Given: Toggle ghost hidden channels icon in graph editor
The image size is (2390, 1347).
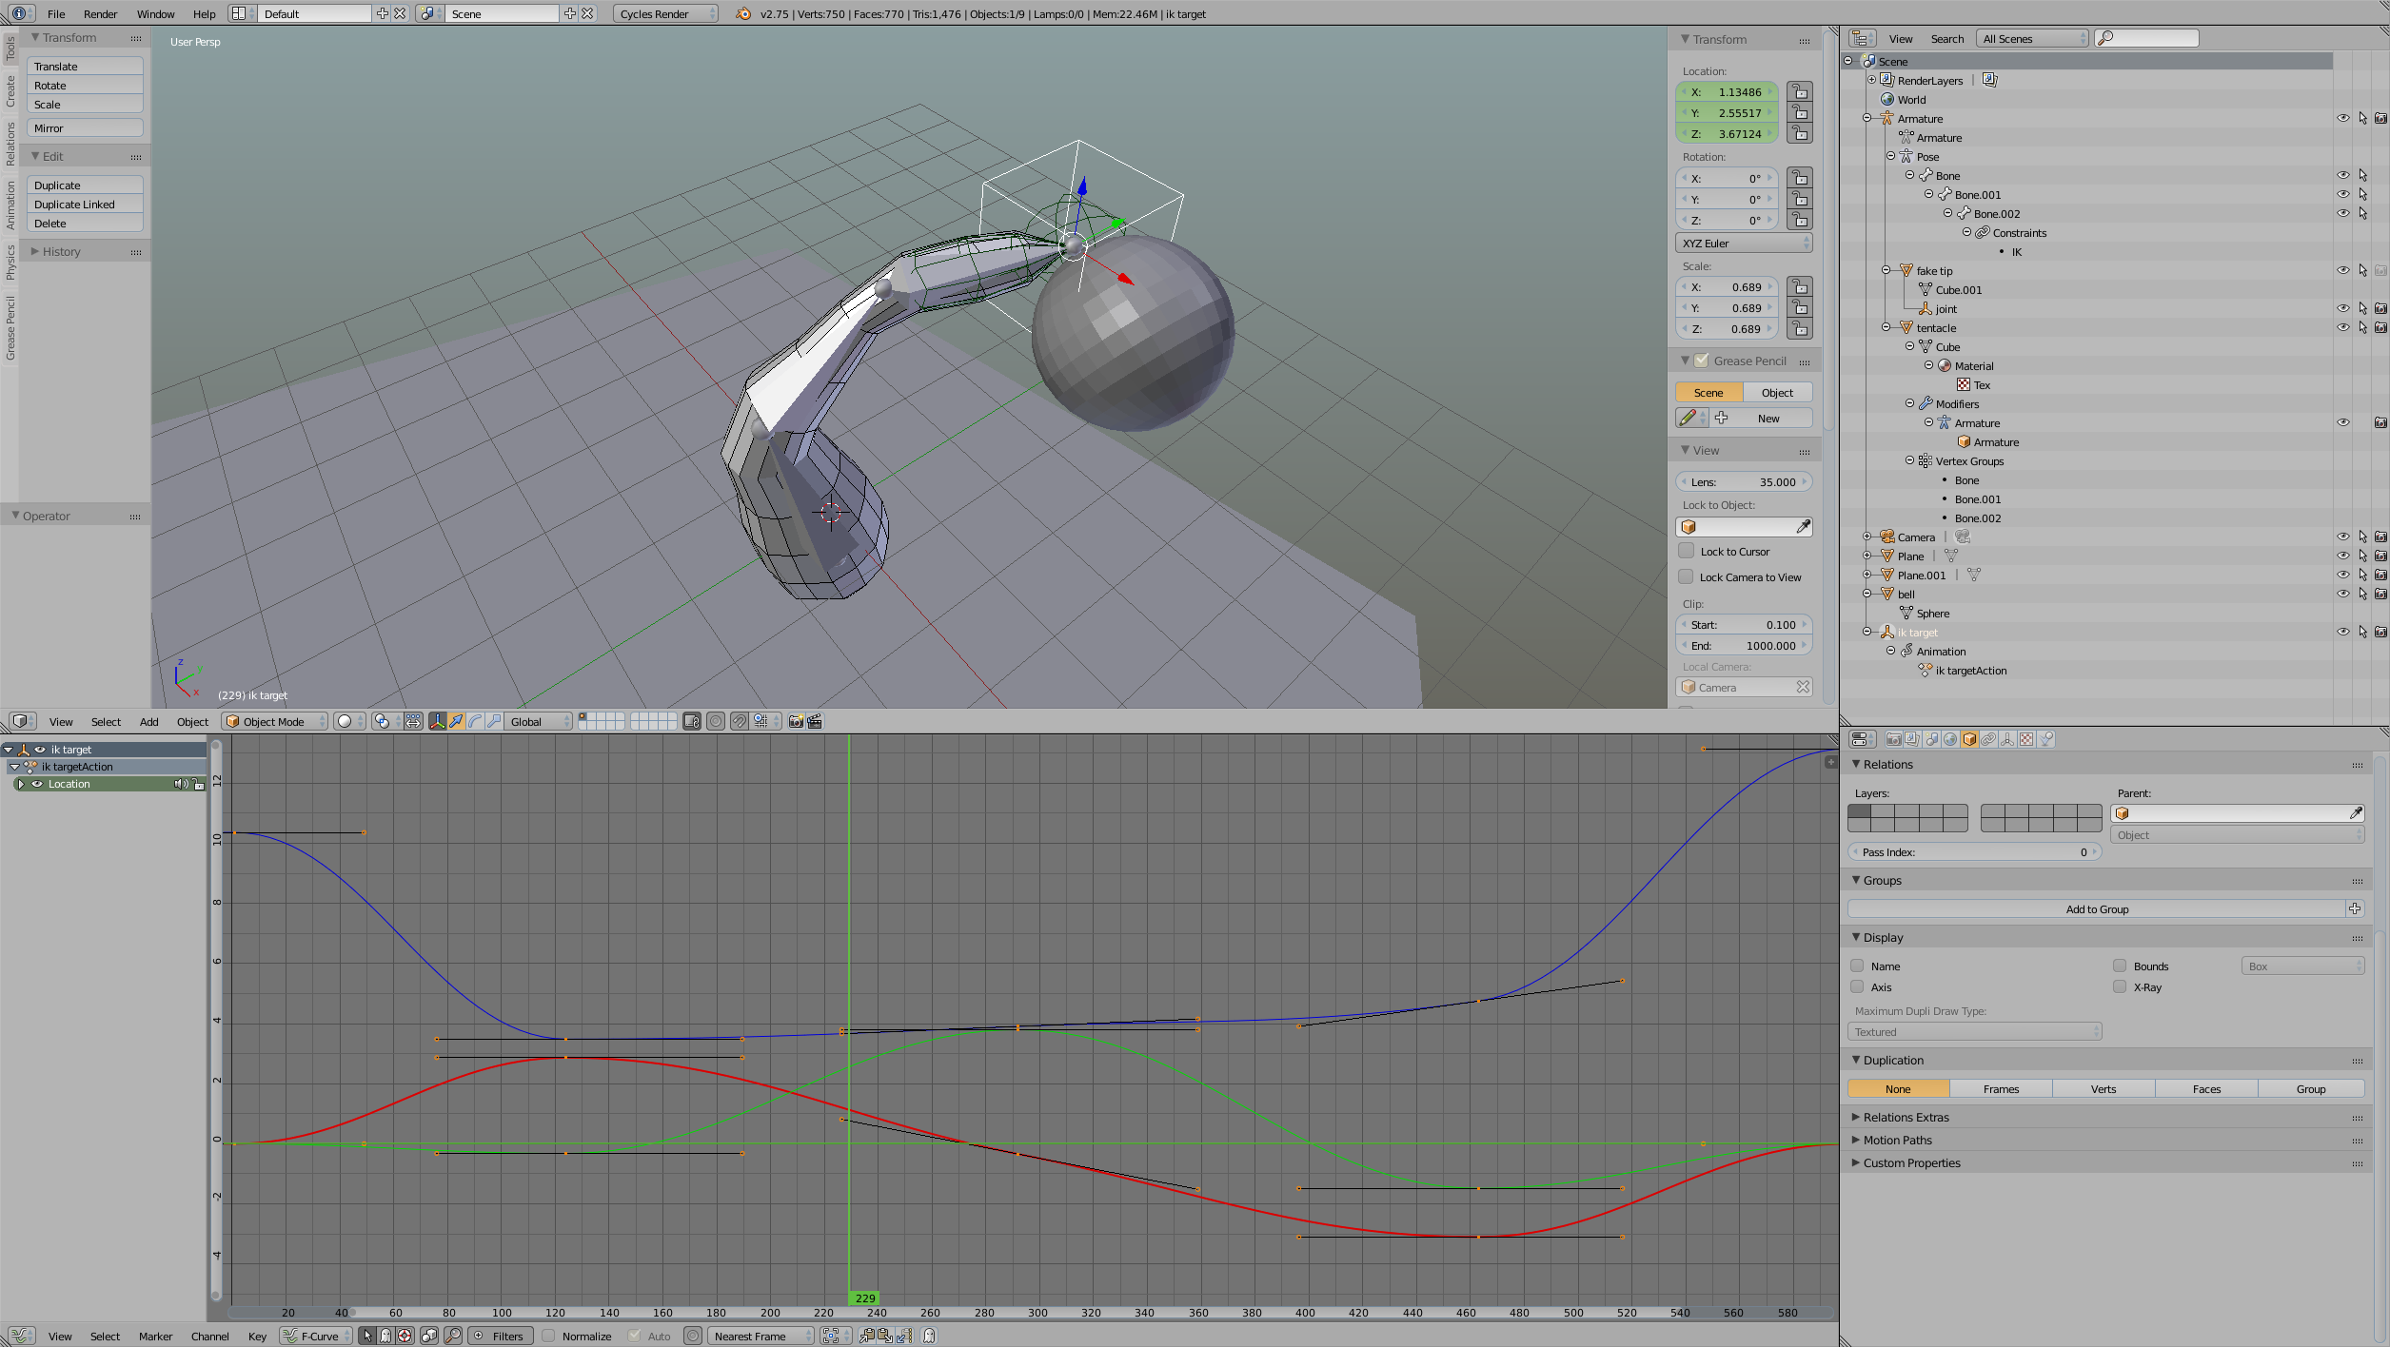Looking at the screenshot, I should pyautogui.click(x=385, y=1336).
